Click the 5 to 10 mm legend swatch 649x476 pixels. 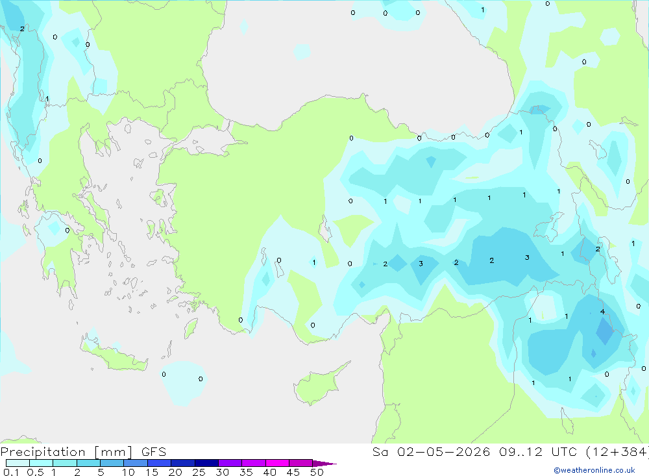pos(112,463)
